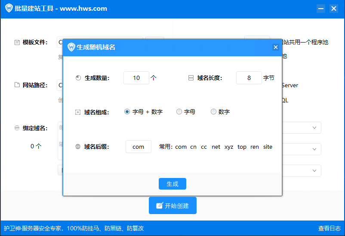Click the template file icon
345x236 pixels.
17,43
